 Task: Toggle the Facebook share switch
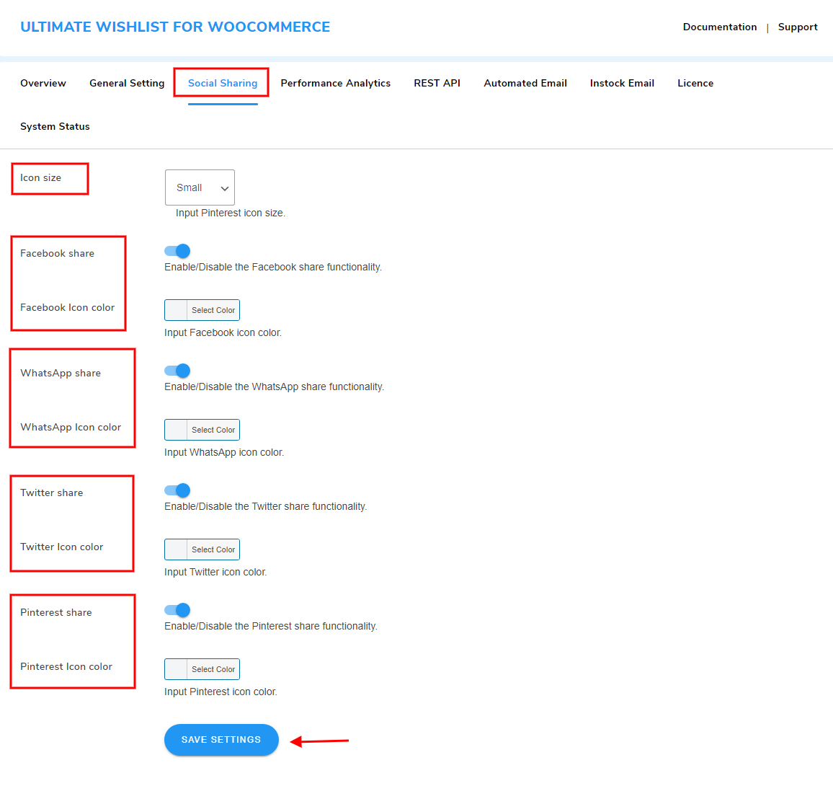[x=177, y=250]
